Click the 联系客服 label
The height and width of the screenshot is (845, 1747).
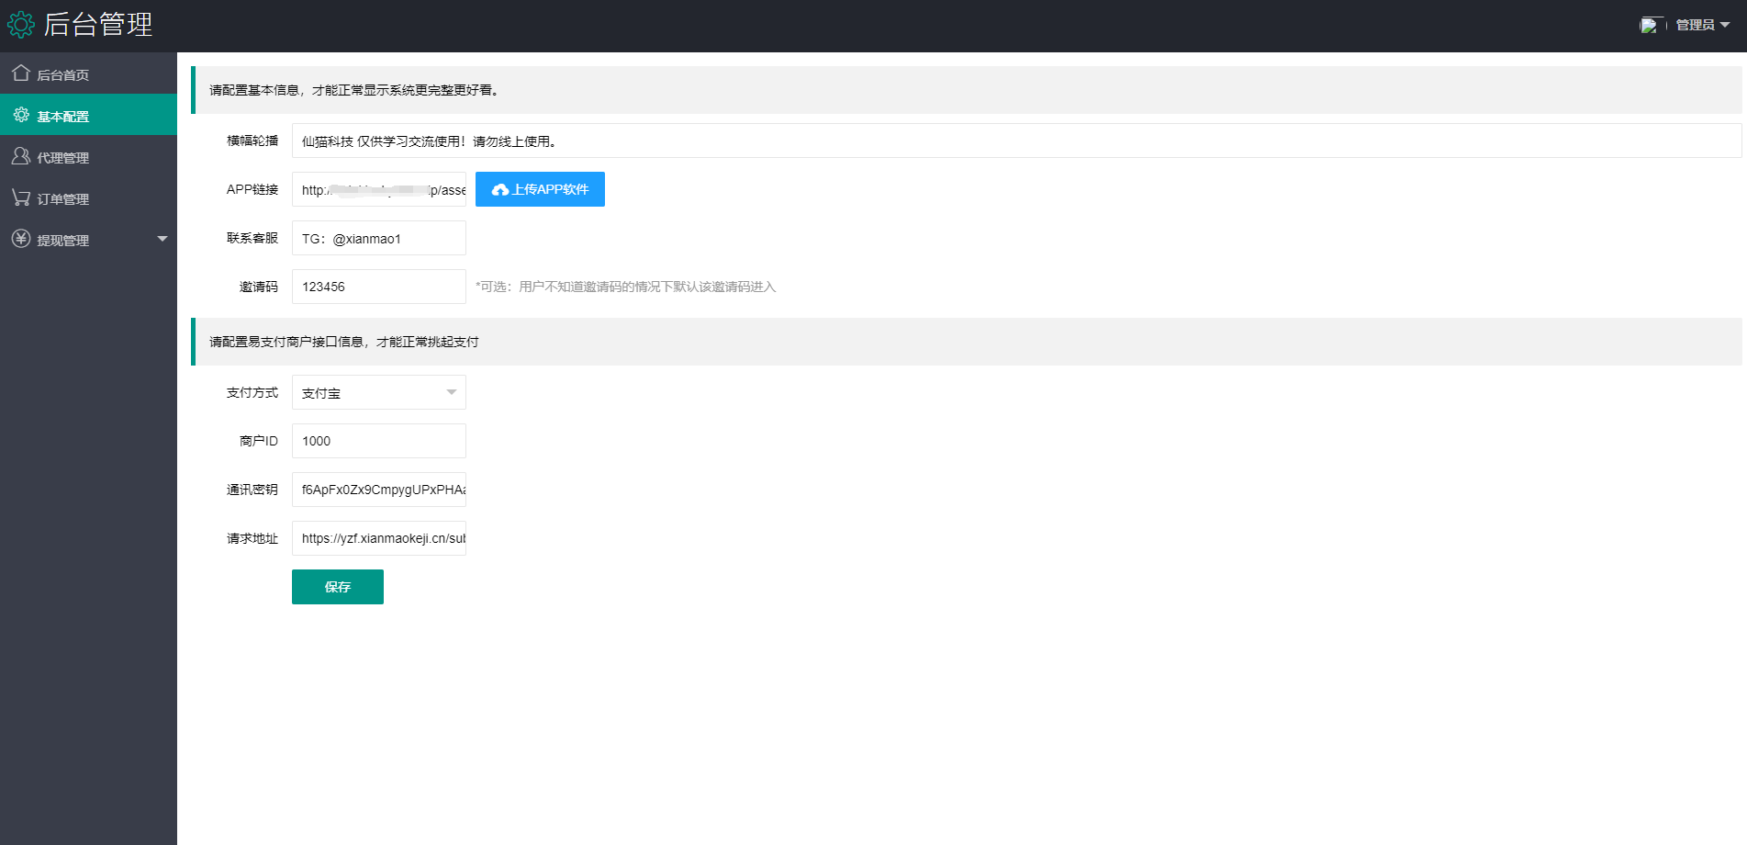click(x=252, y=238)
